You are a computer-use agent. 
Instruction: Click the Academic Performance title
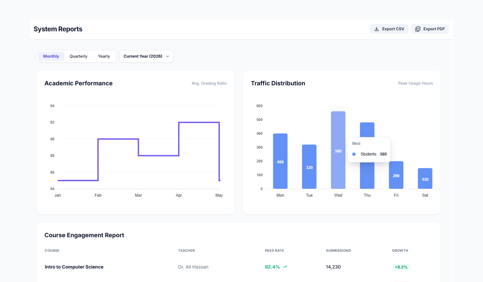pos(78,83)
